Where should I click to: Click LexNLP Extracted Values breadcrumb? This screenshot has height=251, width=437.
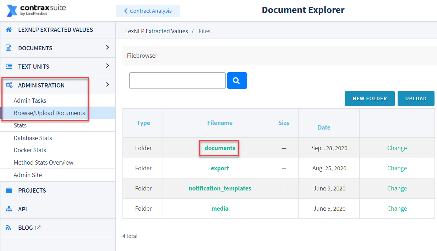click(157, 31)
